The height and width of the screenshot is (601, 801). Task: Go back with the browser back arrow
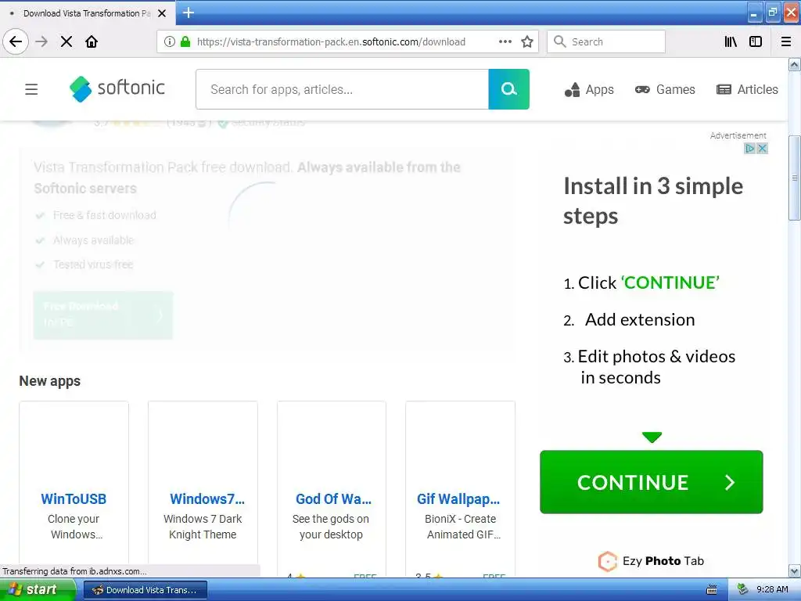pos(16,41)
